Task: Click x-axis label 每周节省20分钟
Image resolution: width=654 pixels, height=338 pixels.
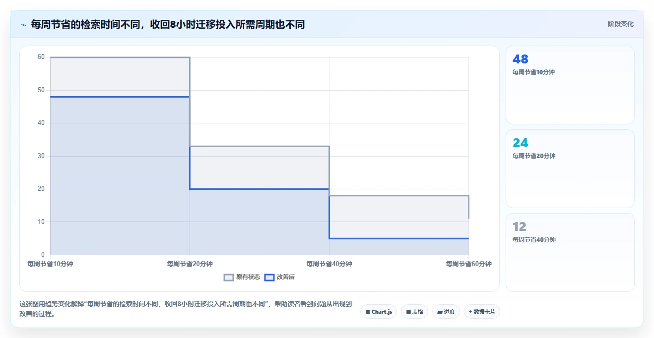Action: coord(190,264)
